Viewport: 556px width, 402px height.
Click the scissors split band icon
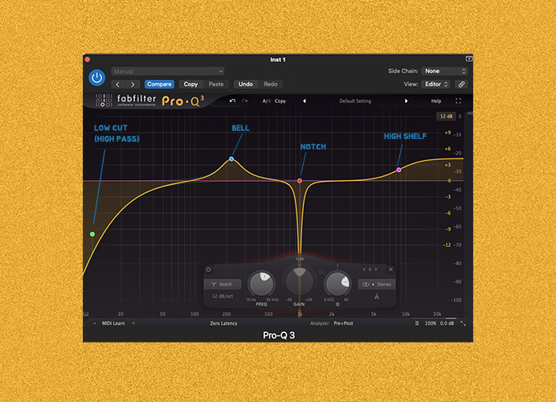tap(377, 296)
